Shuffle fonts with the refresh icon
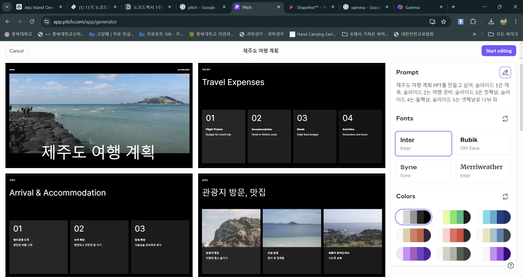 click(x=505, y=119)
